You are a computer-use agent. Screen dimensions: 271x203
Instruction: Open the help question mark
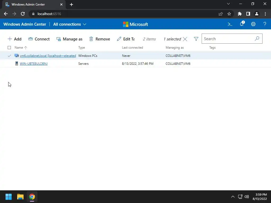click(265, 24)
